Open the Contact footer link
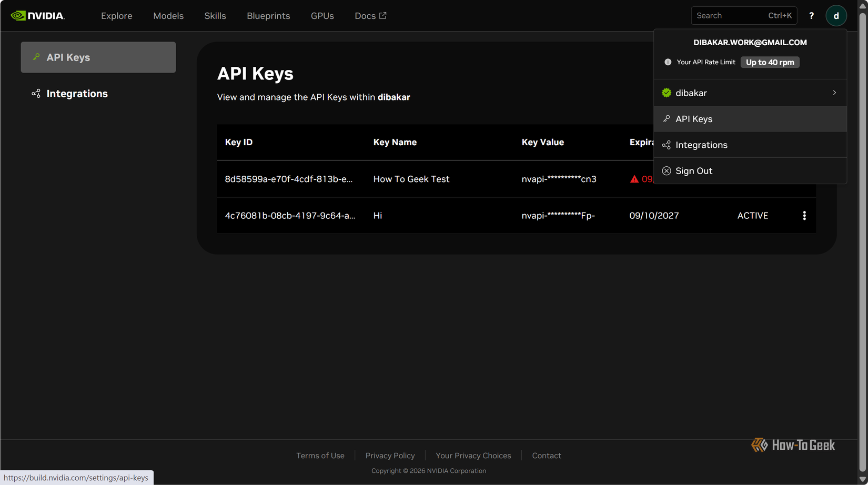The image size is (868, 485). tap(547, 456)
